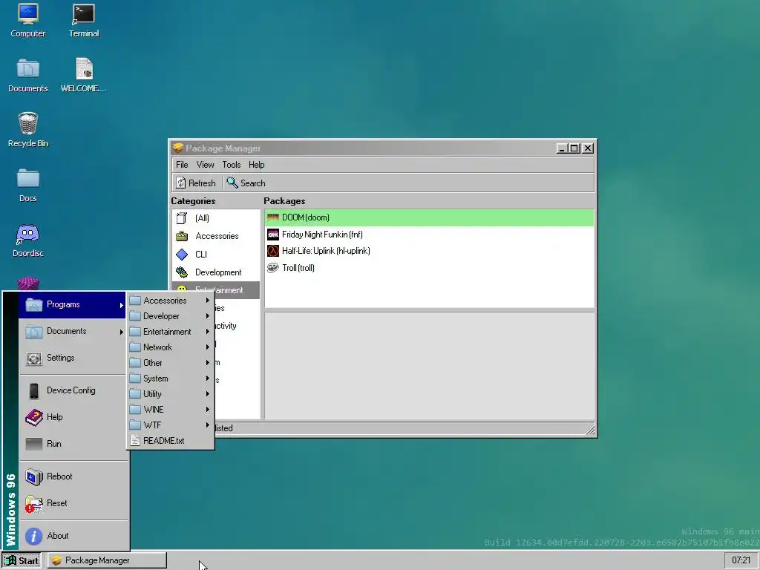Expand the Entertainment programs submenu arrow
Screen dimensions: 760x570
208,332
